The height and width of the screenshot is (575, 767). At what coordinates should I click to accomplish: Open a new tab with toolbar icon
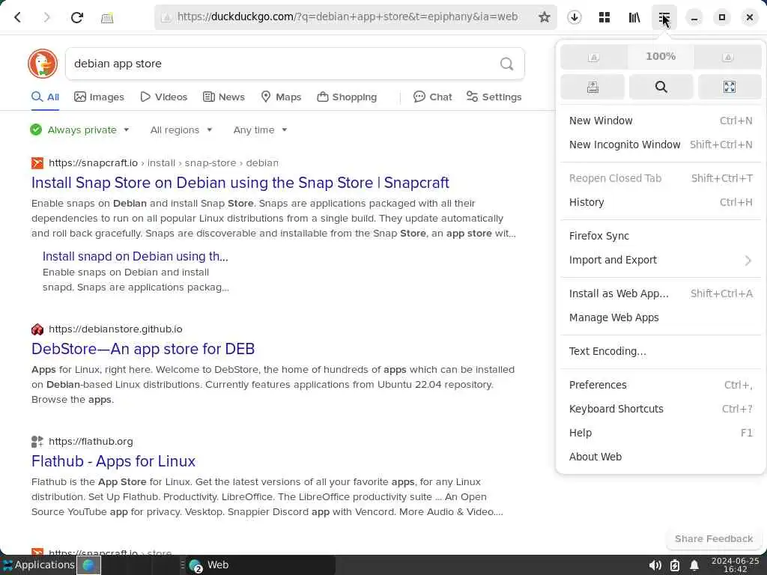(107, 18)
